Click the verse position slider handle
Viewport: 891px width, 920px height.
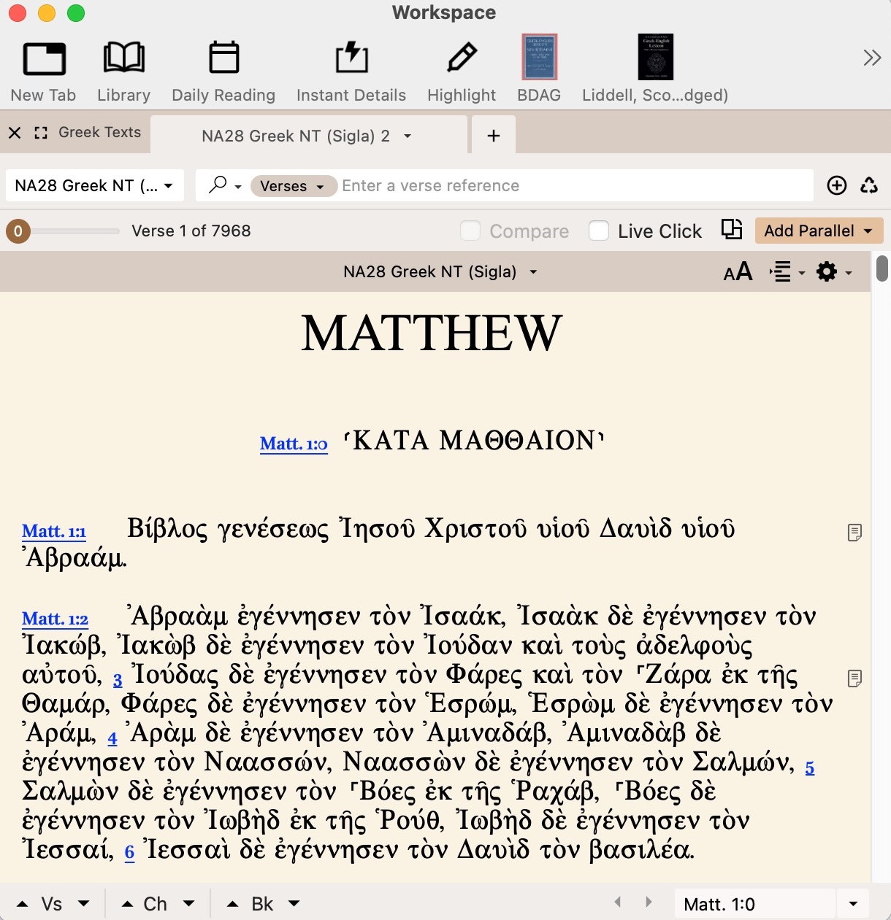pos(18,231)
